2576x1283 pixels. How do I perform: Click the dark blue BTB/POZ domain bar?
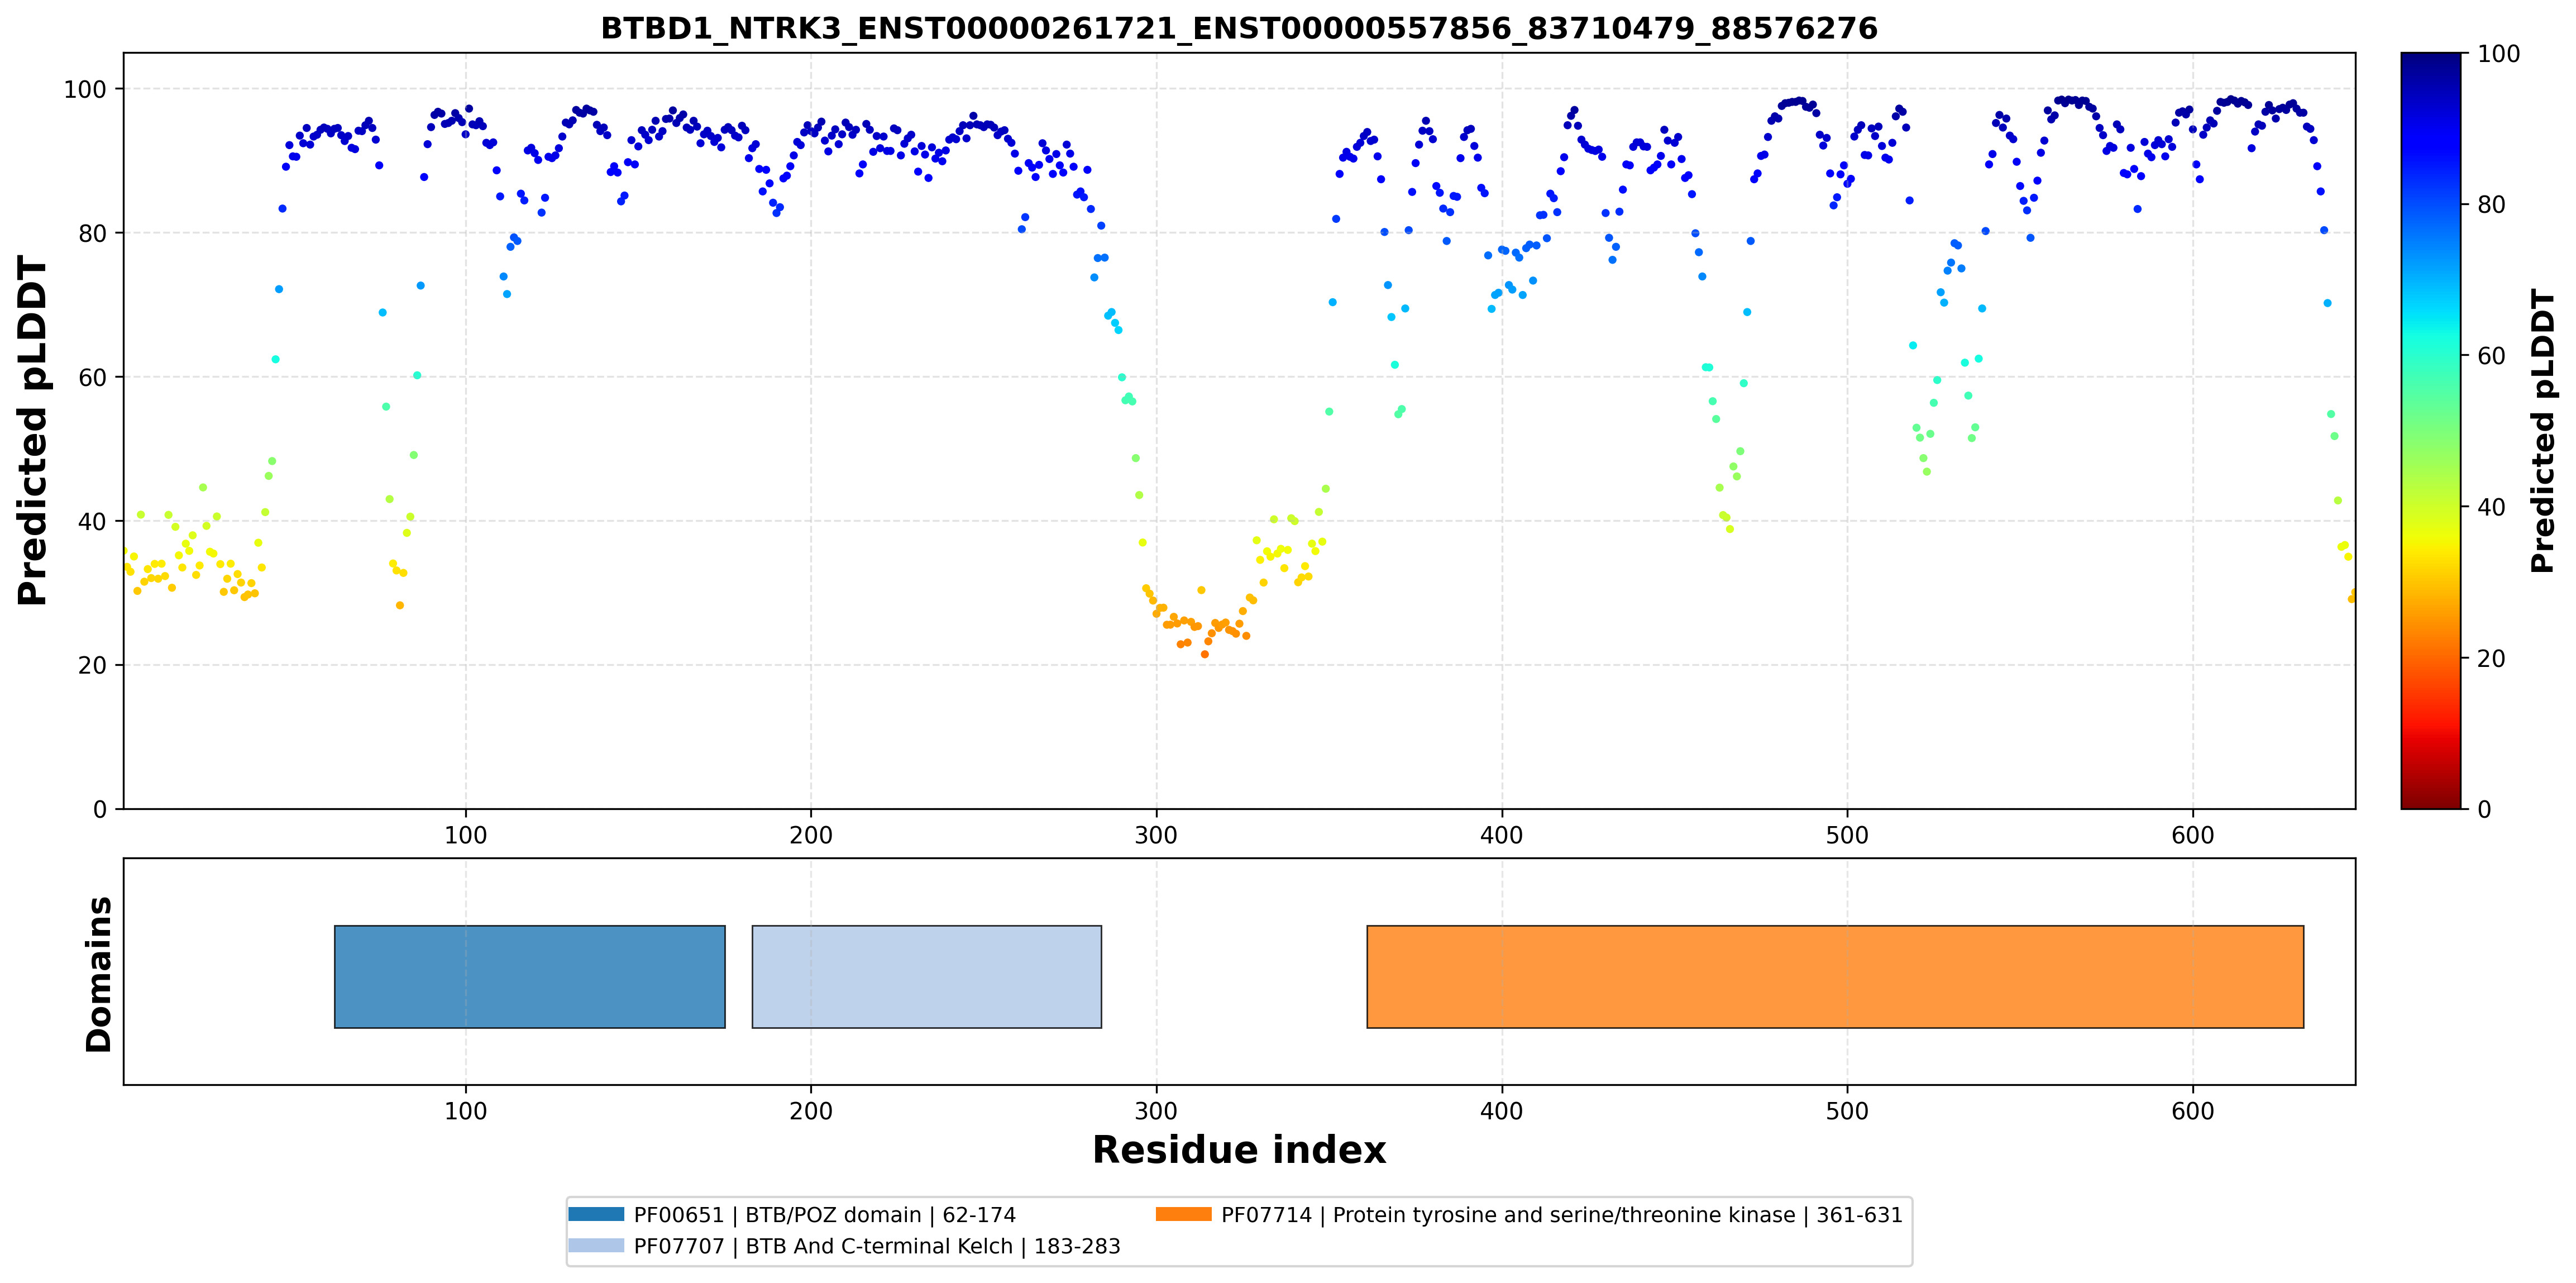[529, 976]
